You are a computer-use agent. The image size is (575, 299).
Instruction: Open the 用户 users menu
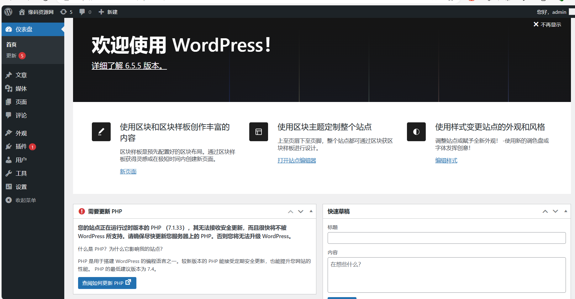pyautogui.click(x=33, y=160)
